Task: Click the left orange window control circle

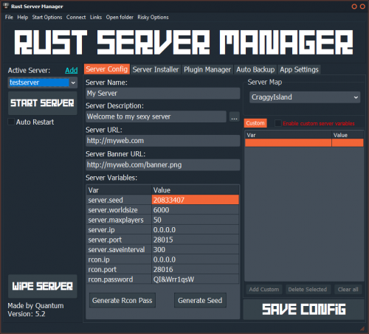Action: coord(354,7)
